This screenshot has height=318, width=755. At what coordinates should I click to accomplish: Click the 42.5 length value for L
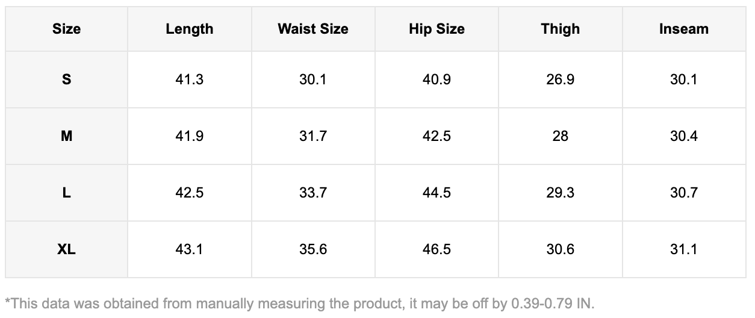coord(190,193)
